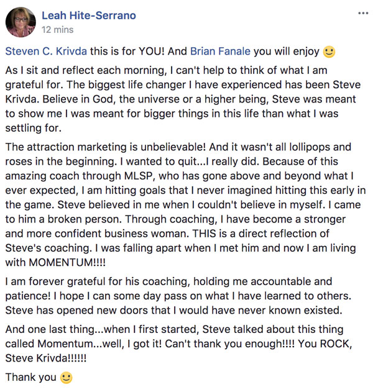Click the paragraph starting "And one last thing"
The image size is (373, 392).
[x=178, y=344]
